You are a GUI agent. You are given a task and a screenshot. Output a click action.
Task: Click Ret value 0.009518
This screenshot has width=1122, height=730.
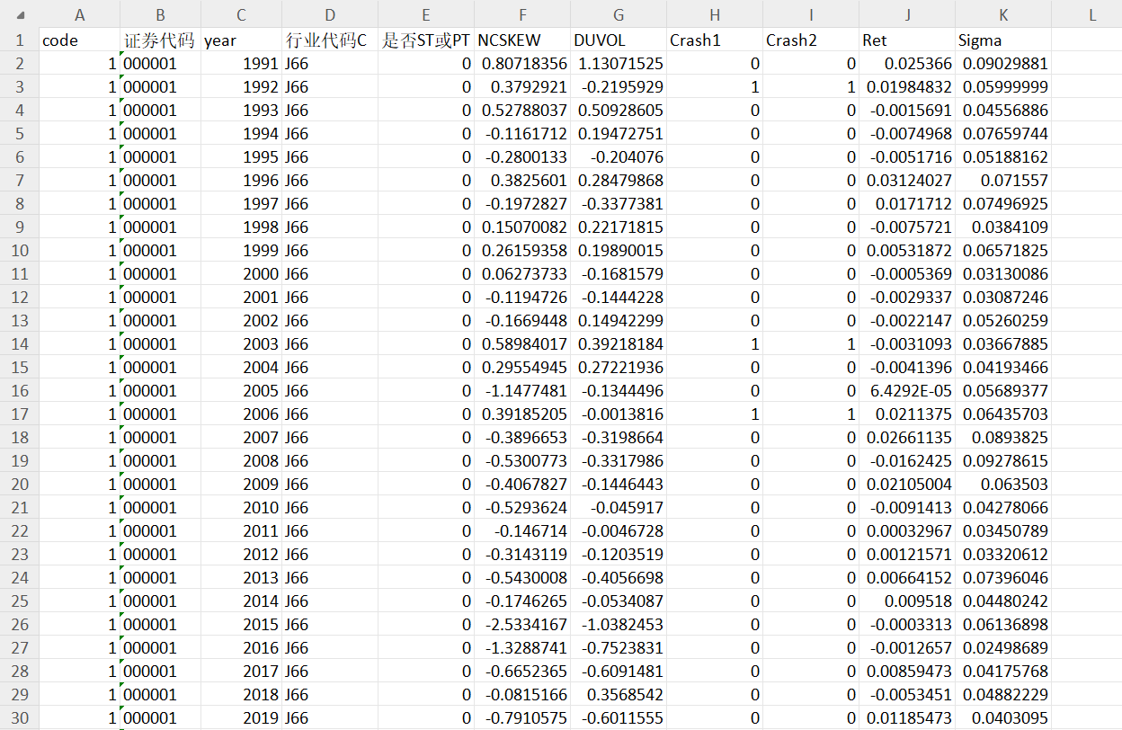tap(907, 601)
